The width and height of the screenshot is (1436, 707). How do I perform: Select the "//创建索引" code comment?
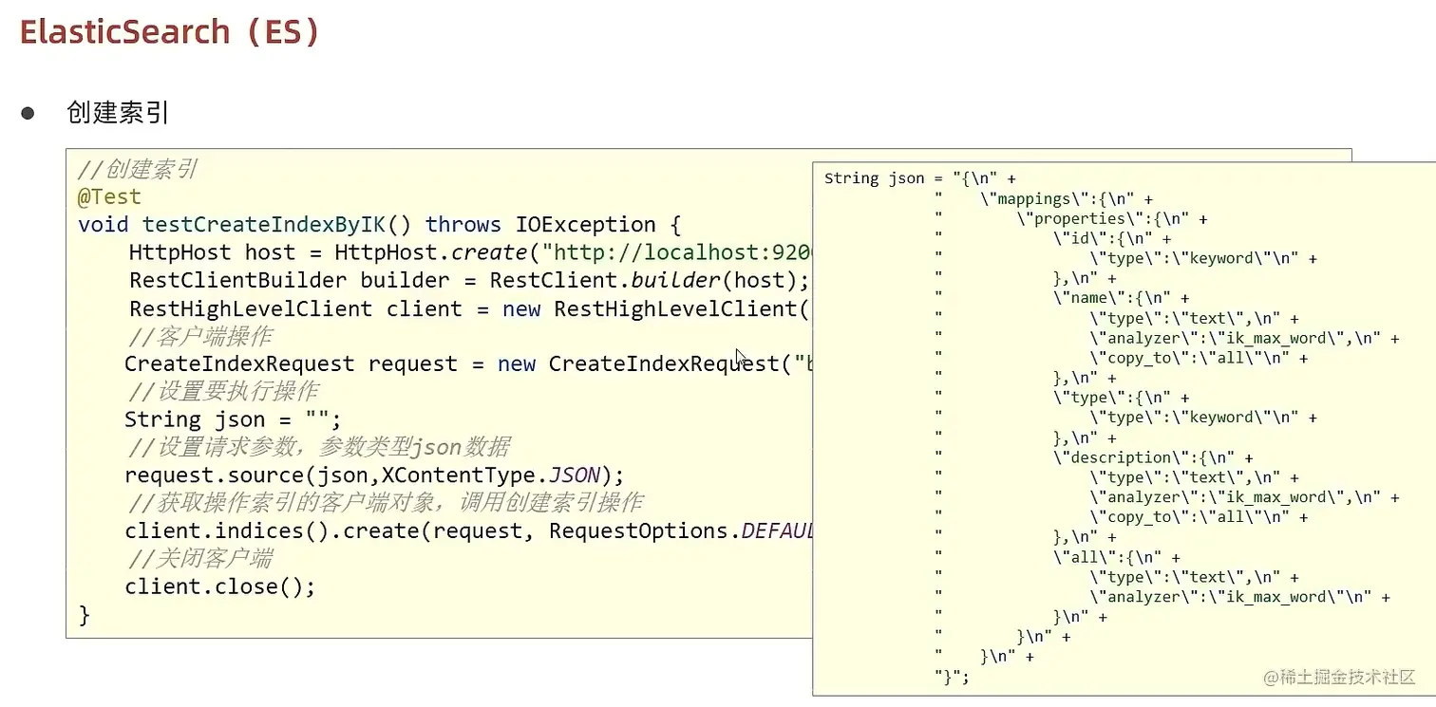[x=138, y=169]
